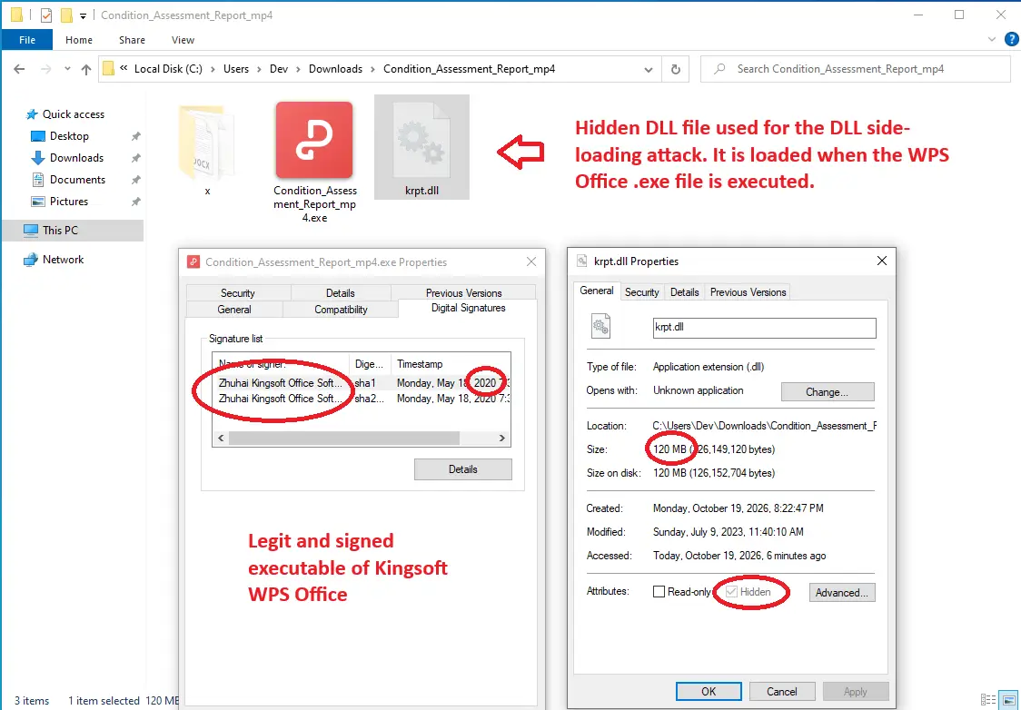Open Documents in the sidebar

68,180
